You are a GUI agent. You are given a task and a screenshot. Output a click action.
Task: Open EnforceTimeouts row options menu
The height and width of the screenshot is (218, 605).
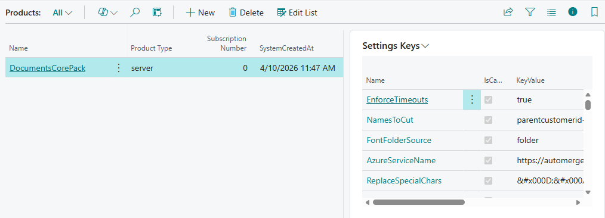click(472, 99)
